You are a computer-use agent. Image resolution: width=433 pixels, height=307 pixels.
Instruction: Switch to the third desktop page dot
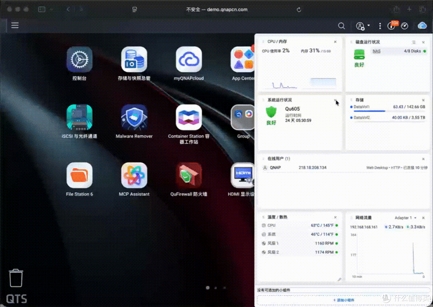tap(225, 288)
